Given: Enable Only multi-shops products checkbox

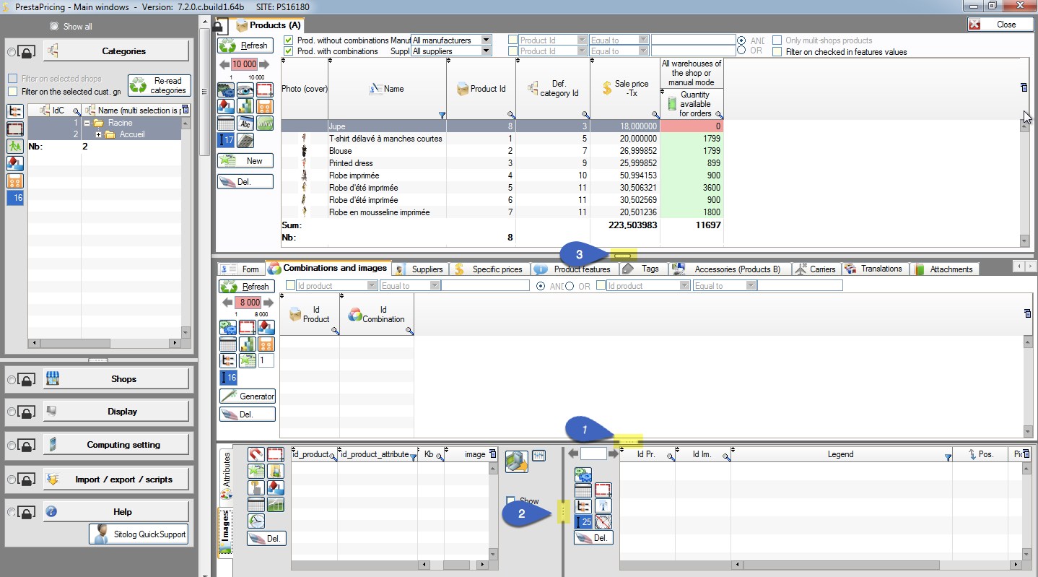Looking at the screenshot, I should click(x=777, y=40).
